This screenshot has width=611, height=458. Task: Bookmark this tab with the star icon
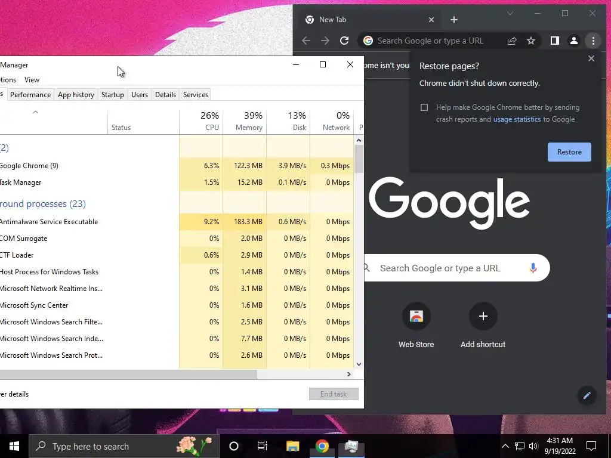click(x=530, y=41)
